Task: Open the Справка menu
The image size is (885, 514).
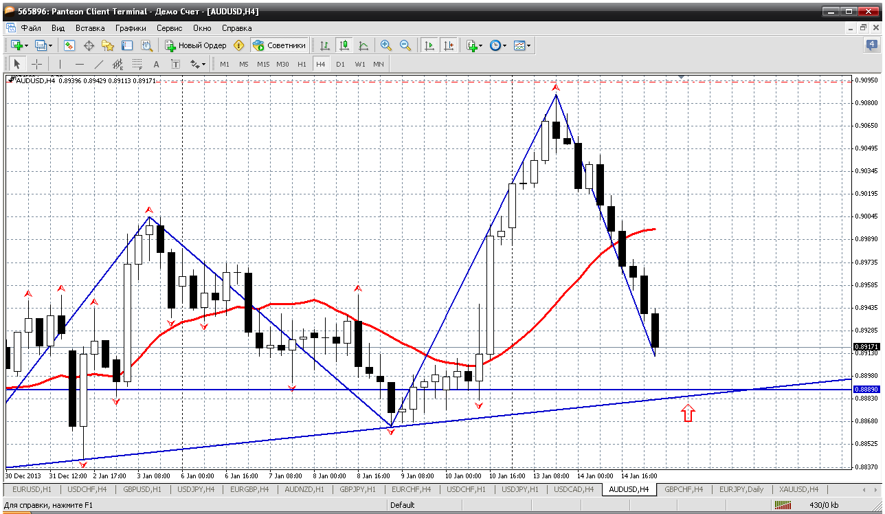Action: tap(237, 28)
